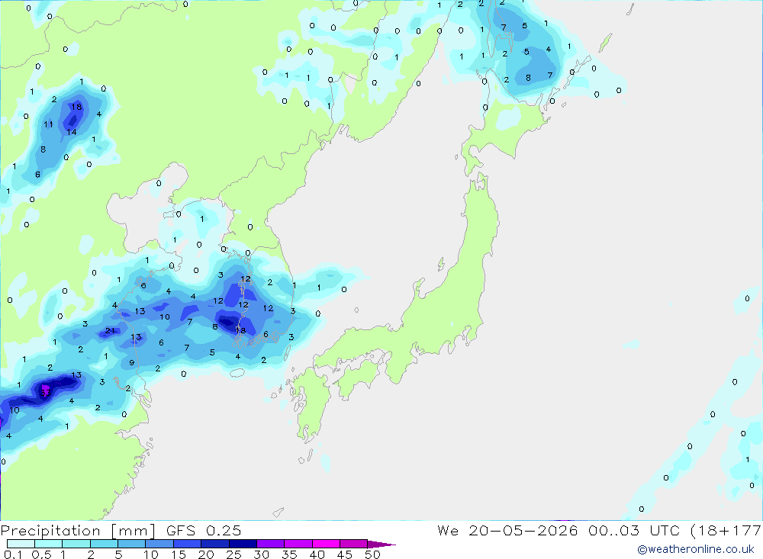Viewport: 763px width, 559px height.
Task: Click the 0.5–1 mm legend color box
Action: point(49,544)
